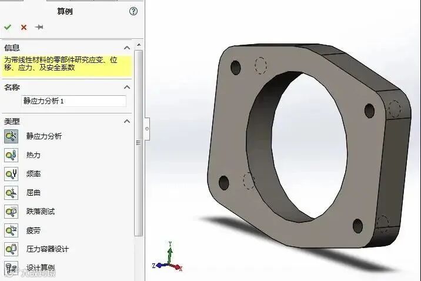The width and height of the screenshot is (421, 281).
Task: Confirm the study with the green checkmark
Action: click(8, 27)
